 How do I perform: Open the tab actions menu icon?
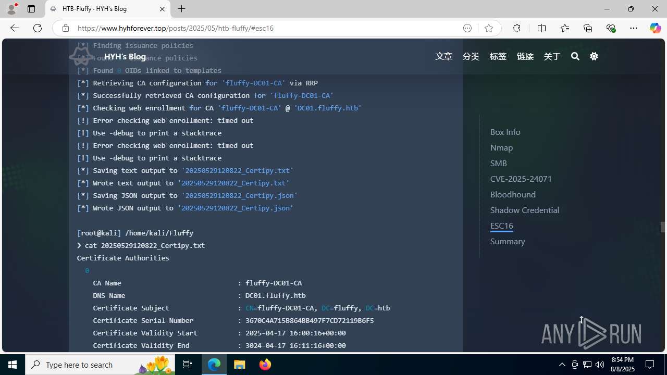click(x=31, y=9)
